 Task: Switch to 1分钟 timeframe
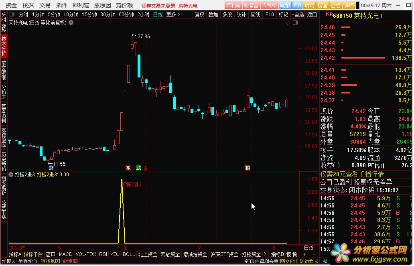click(38, 14)
